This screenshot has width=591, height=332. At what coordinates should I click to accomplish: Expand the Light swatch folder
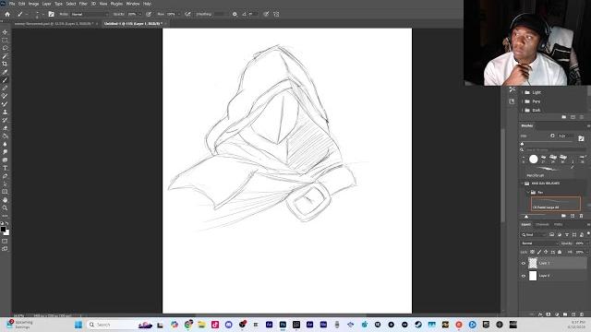coord(523,92)
